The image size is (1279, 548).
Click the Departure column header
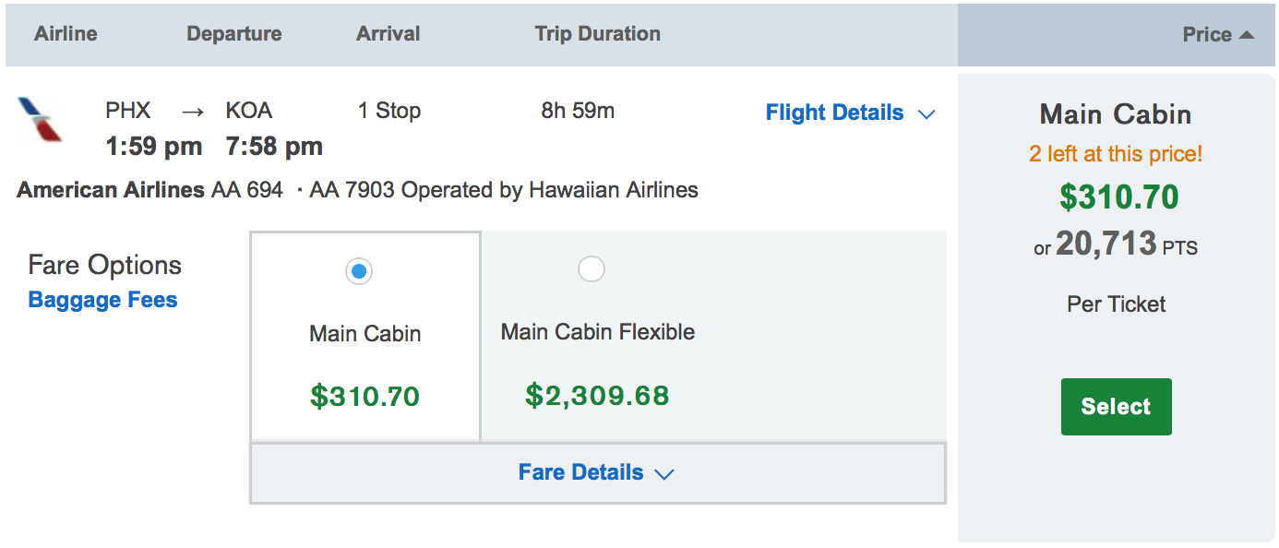click(x=233, y=34)
